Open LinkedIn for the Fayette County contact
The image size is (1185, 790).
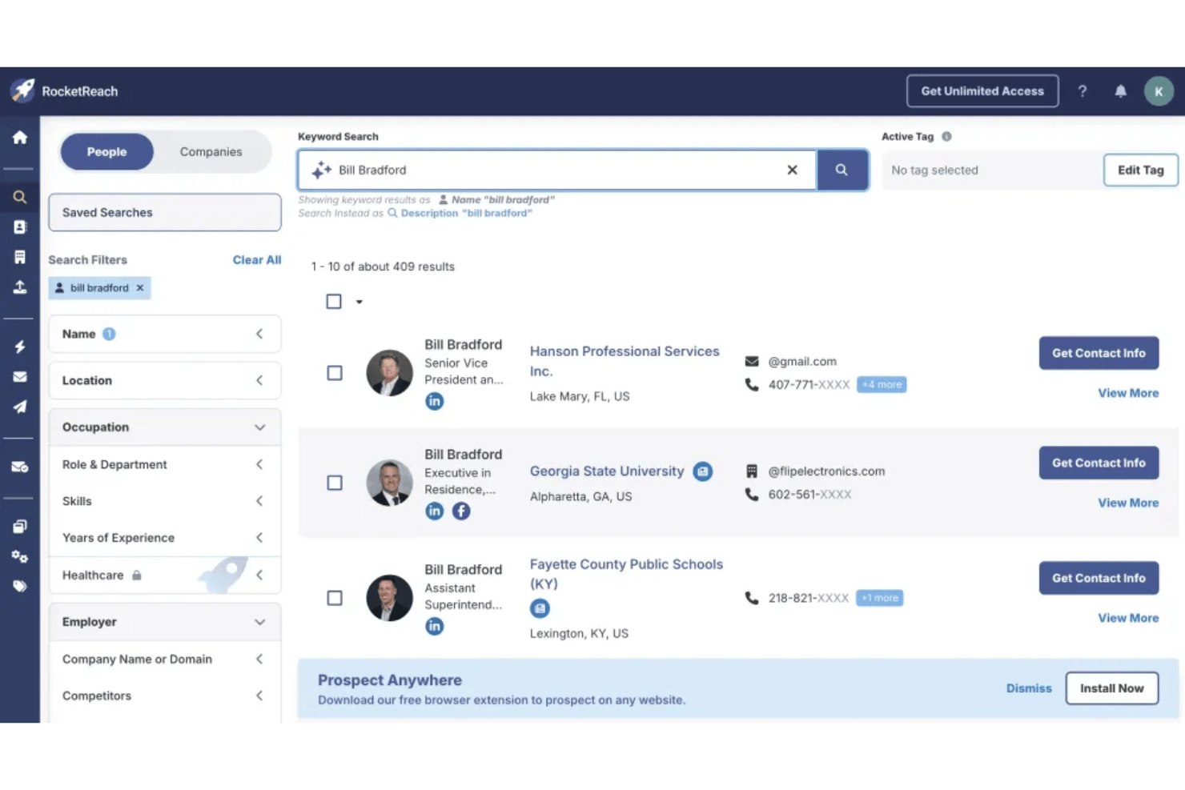point(434,626)
